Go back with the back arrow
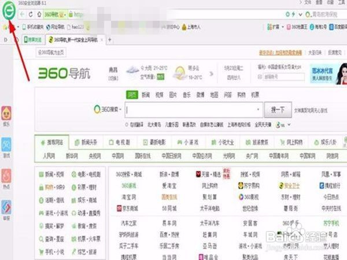This screenshot has width=347, height=260. click(x=22, y=14)
